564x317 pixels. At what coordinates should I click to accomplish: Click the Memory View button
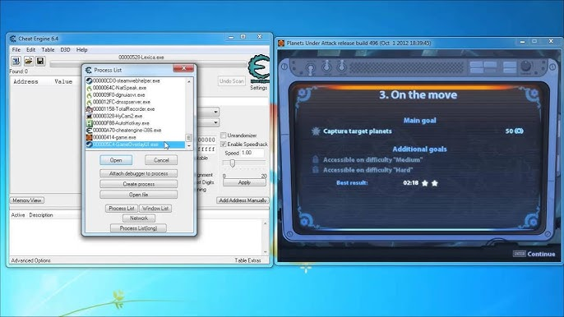[27, 200]
